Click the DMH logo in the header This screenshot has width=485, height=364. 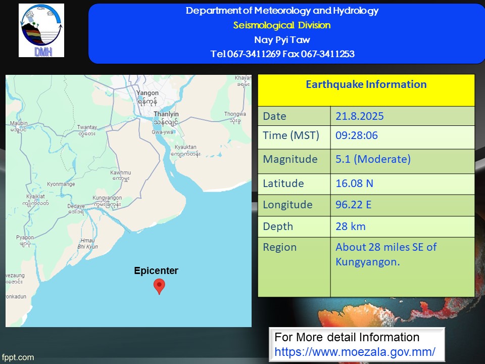point(41,30)
